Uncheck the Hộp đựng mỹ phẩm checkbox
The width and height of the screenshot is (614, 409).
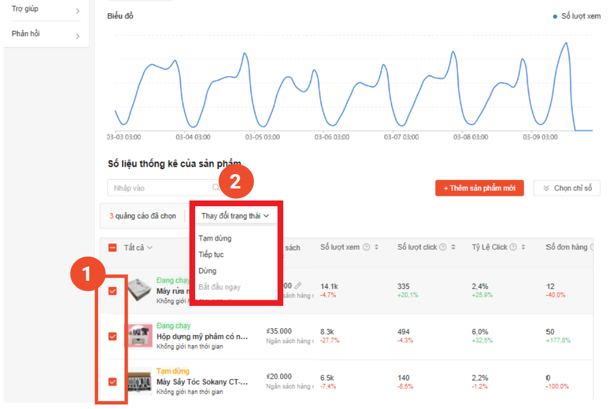[x=112, y=336]
